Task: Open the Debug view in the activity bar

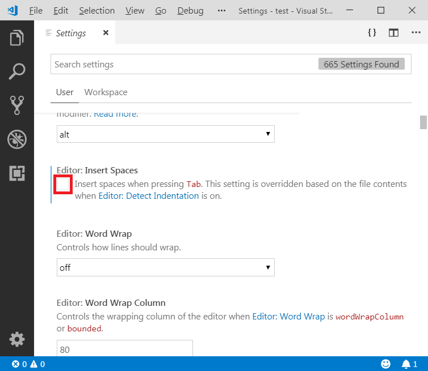Action: point(17,139)
